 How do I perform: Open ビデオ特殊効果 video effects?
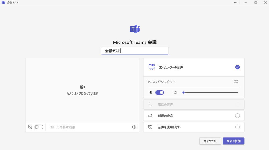tap(62, 127)
